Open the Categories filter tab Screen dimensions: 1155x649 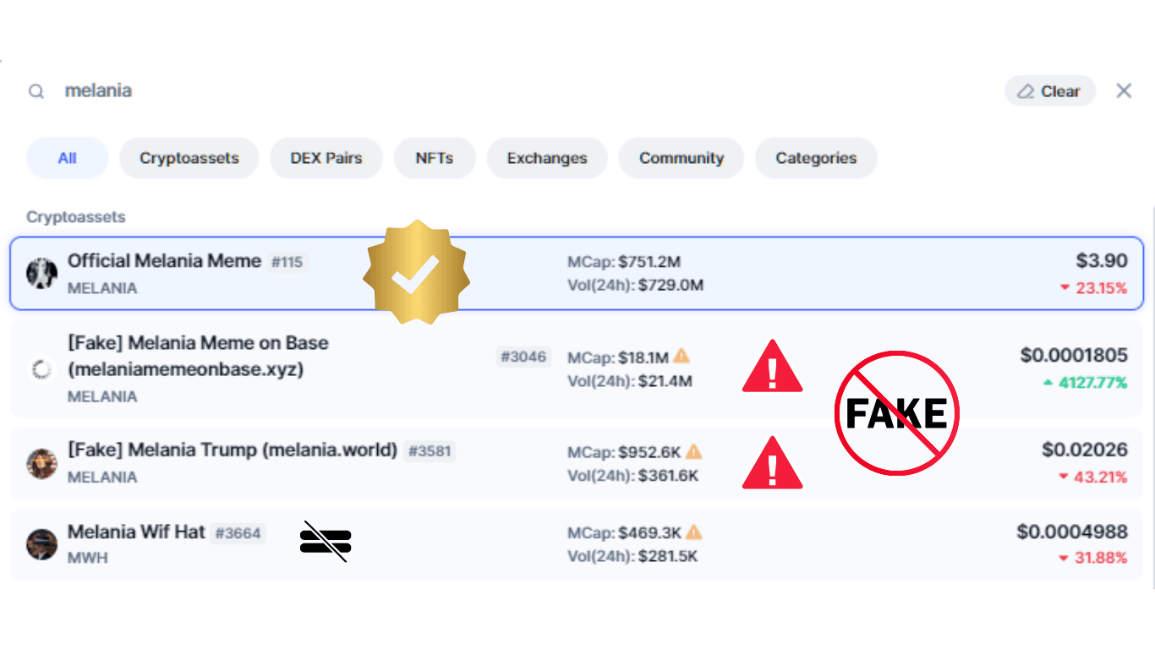coord(816,158)
